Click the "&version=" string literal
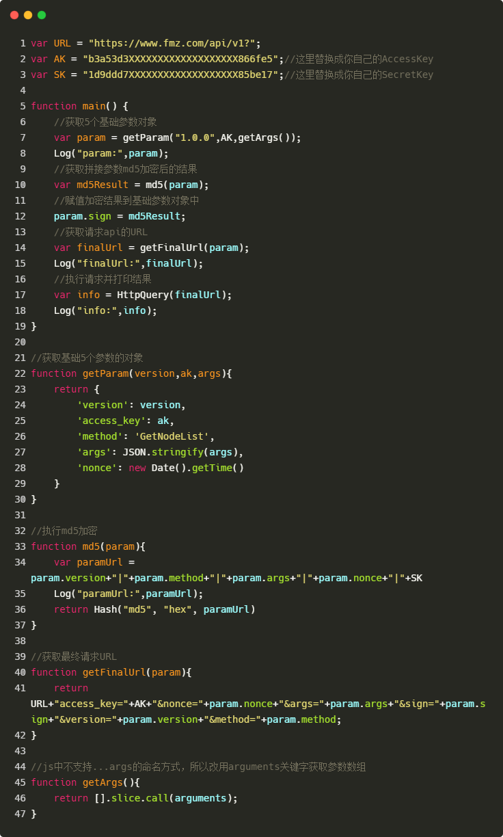This screenshot has width=503, height=837. click(x=85, y=719)
